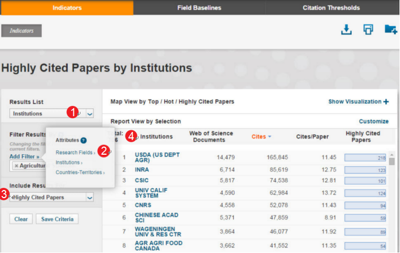
Task: Expand Countries-Territories submenu
Action: 80,173
